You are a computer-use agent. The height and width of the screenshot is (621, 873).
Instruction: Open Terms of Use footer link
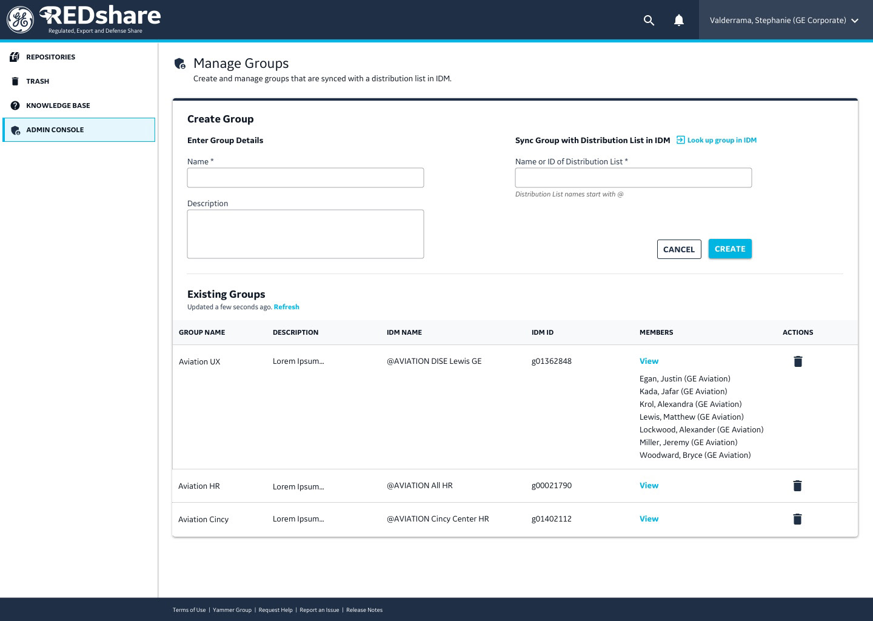[x=189, y=610]
